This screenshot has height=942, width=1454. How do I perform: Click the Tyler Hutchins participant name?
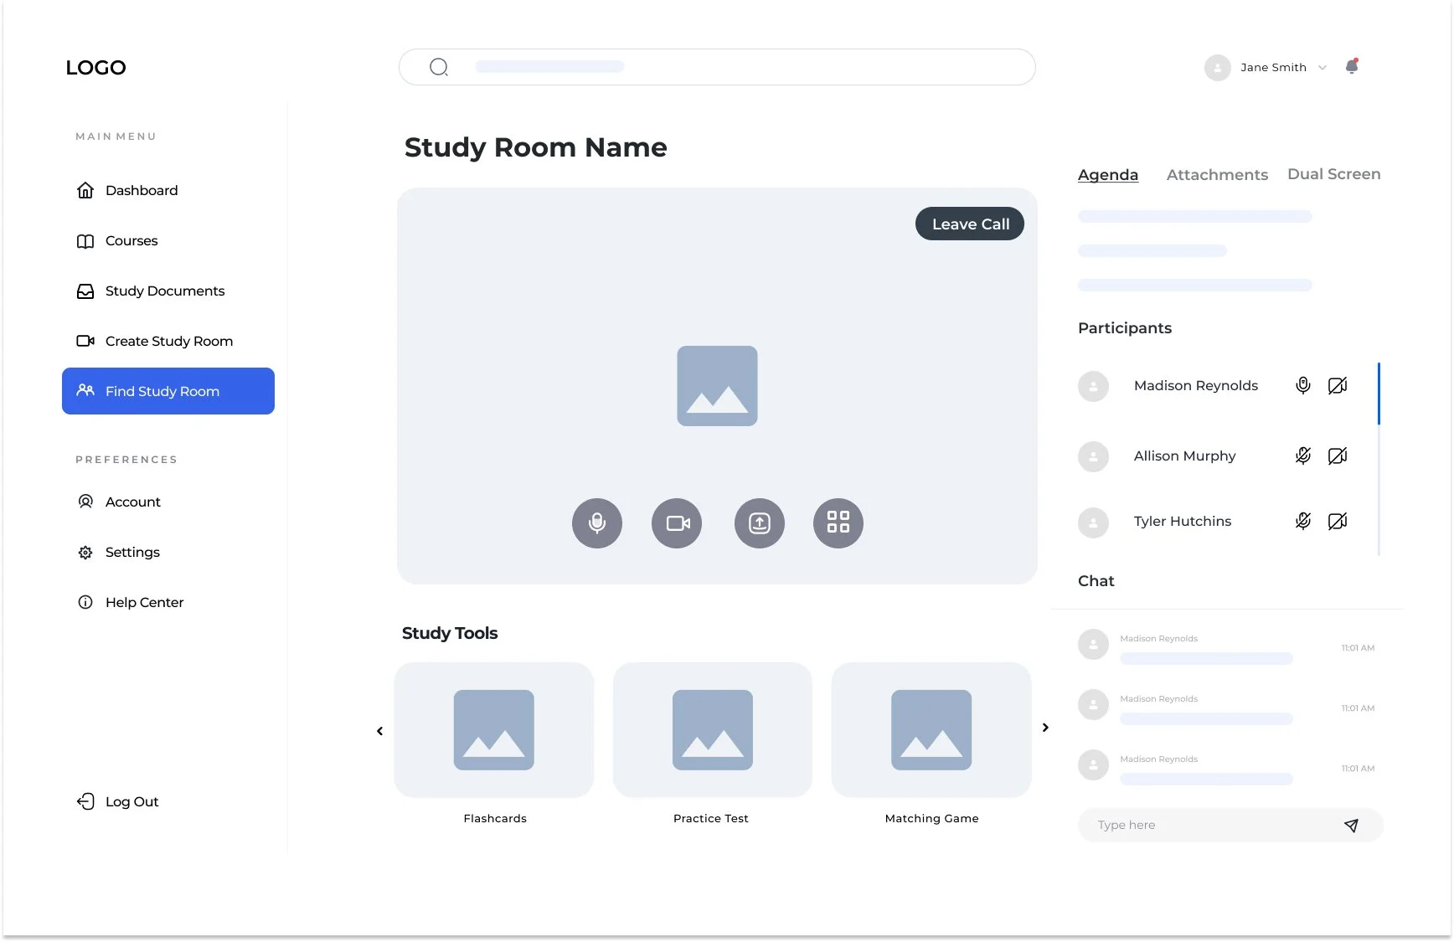[x=1183, y=521]
